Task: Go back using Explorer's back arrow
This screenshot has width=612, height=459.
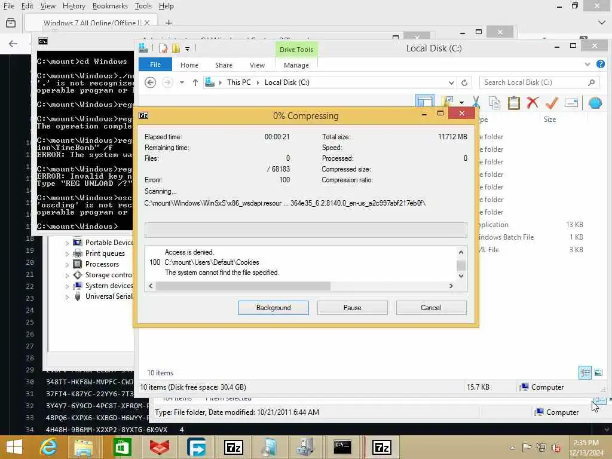Action: click(x=150, y=82)
